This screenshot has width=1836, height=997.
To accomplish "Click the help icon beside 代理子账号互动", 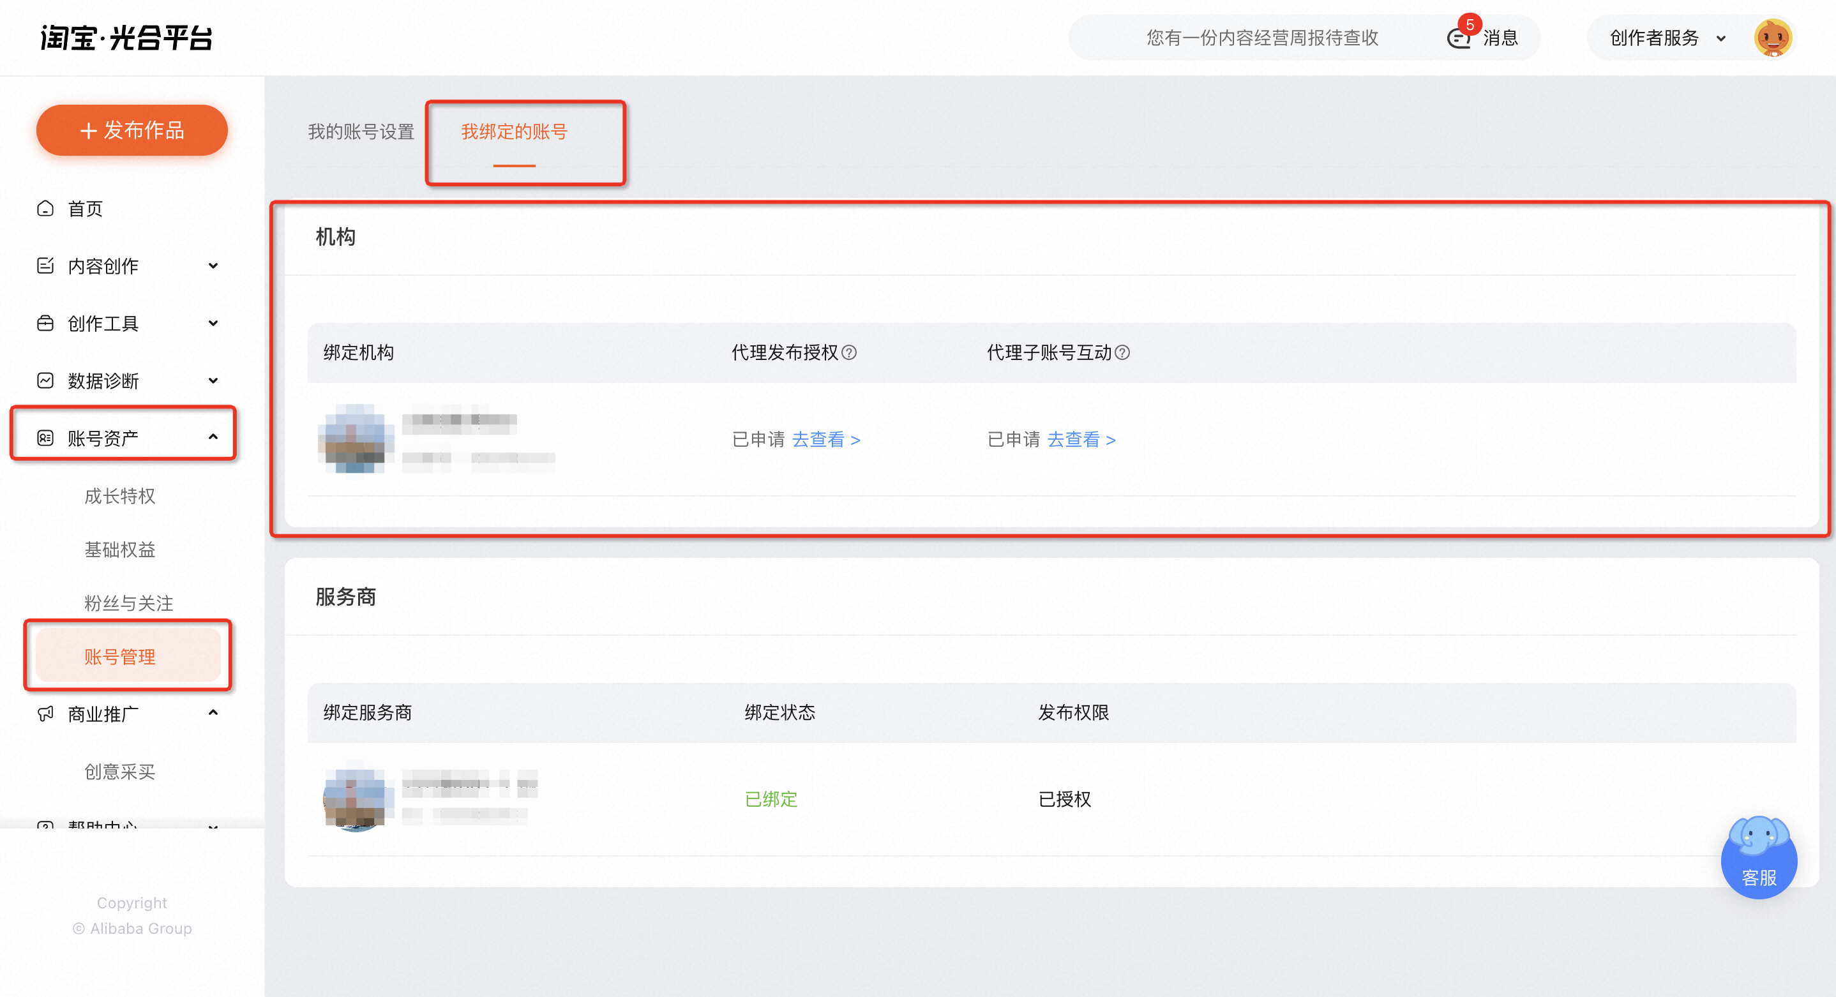I will (x=1122, y=352).
